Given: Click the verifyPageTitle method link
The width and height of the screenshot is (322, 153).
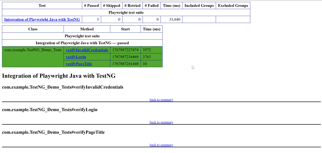Looking at the screenshot, I should 79,64.
